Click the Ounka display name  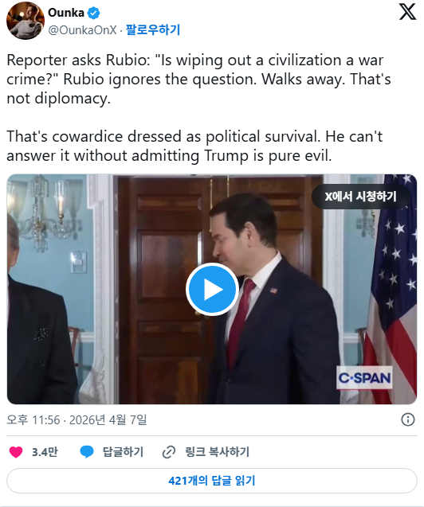click(x=66, y=13)
